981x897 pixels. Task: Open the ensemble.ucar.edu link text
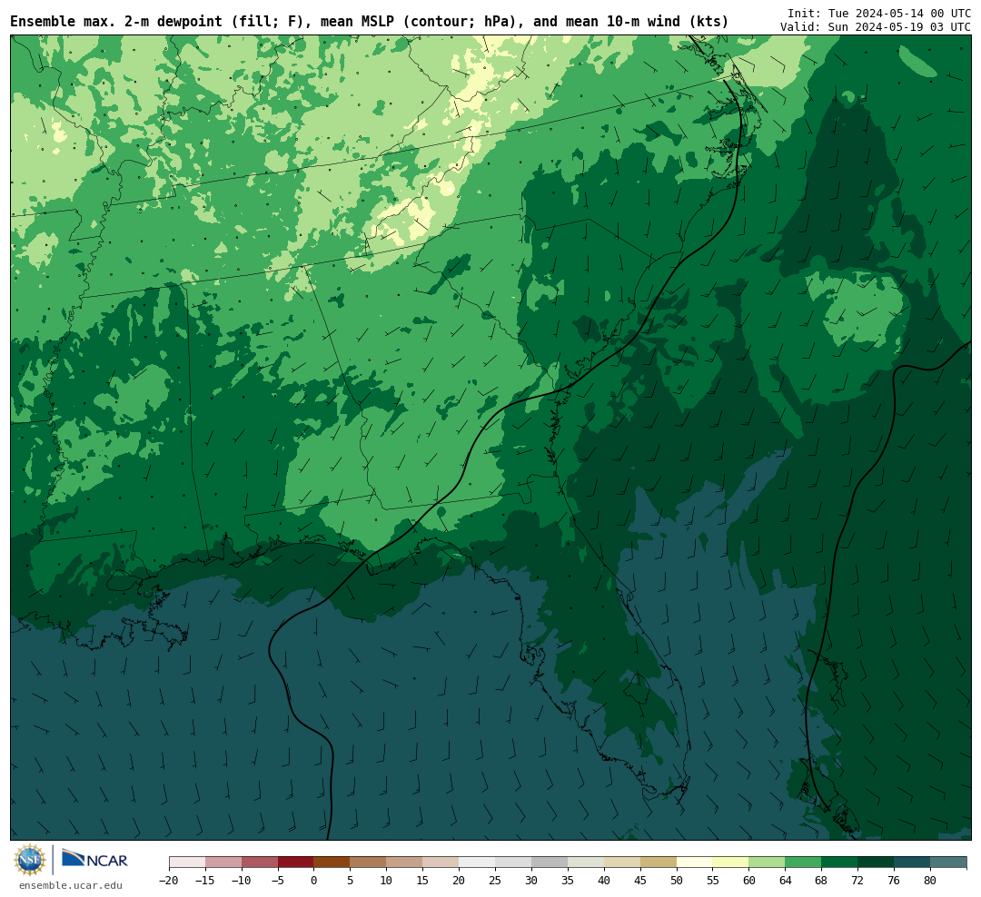[71, 885]
